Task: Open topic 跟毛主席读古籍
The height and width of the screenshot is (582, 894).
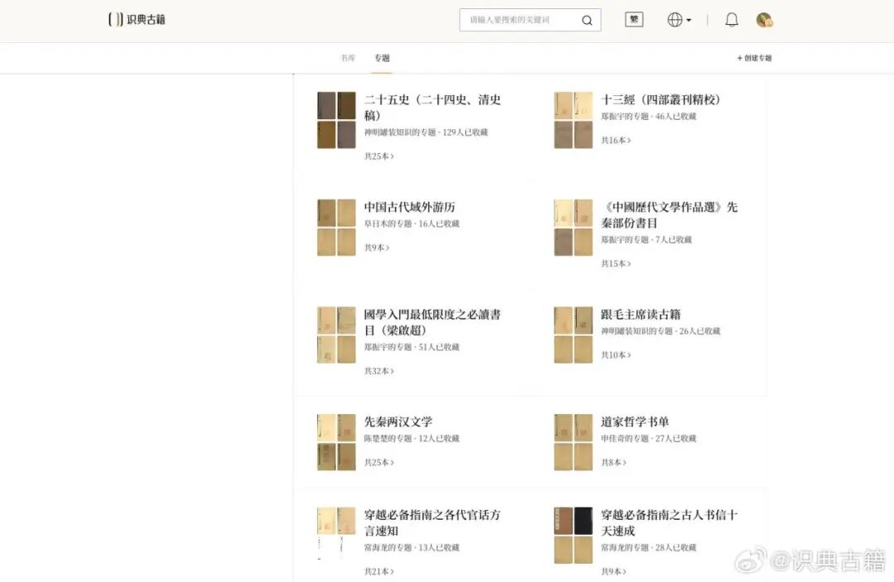Action: coord(641,314)
